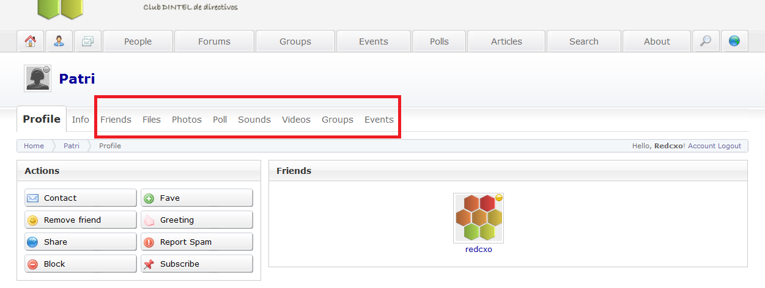Switch to the Sounds tab
This screenshot has height=288, width=765.
pos(254,120)
